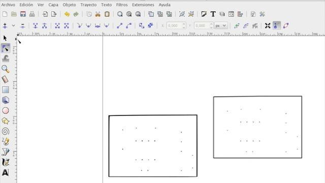Open the Trayecto menu
Viewport: 325px width, 183px height.
click(88, 5)
